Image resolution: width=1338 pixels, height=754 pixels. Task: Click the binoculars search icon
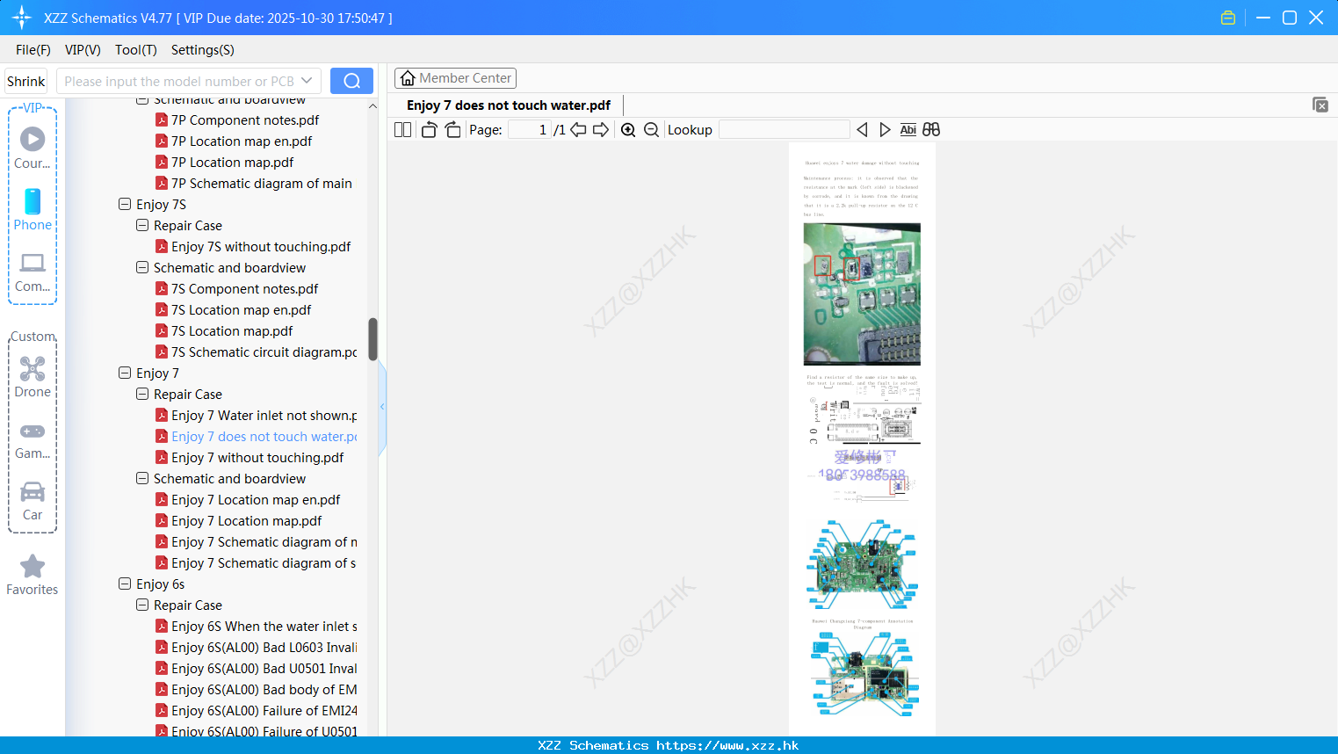931,130
